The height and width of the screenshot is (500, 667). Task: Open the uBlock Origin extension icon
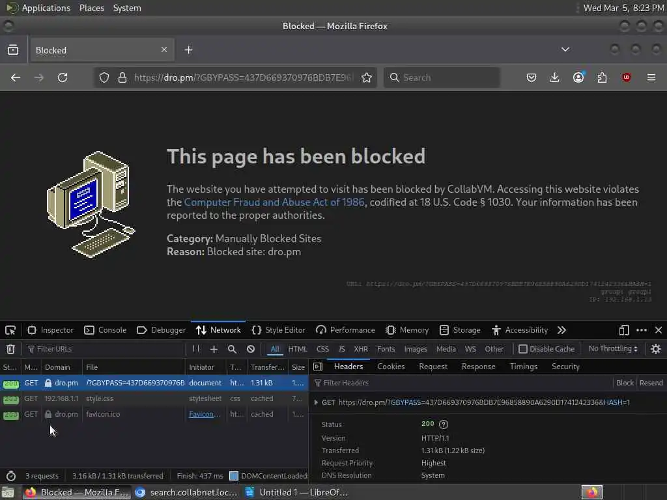pyautogui.click(x=626, y=77)
